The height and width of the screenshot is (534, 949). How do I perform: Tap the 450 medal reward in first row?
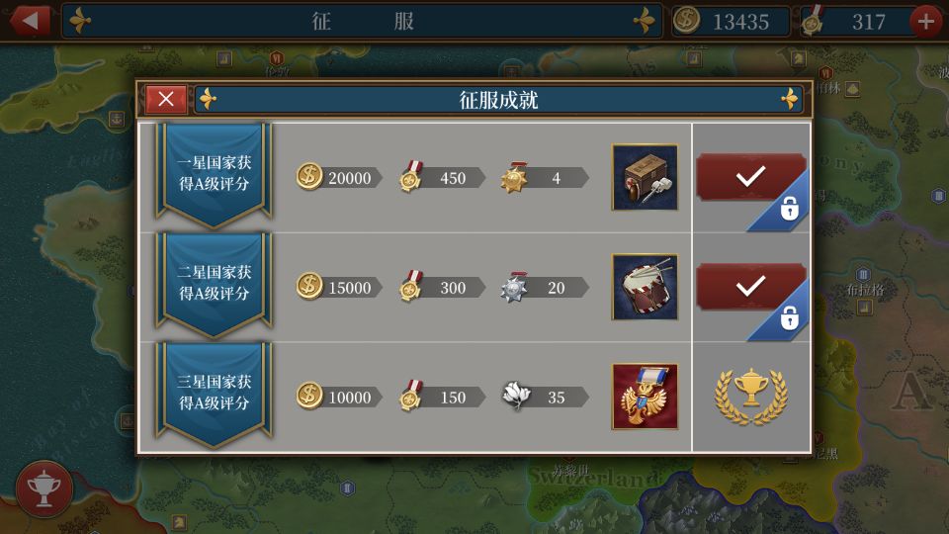(442, 177)
